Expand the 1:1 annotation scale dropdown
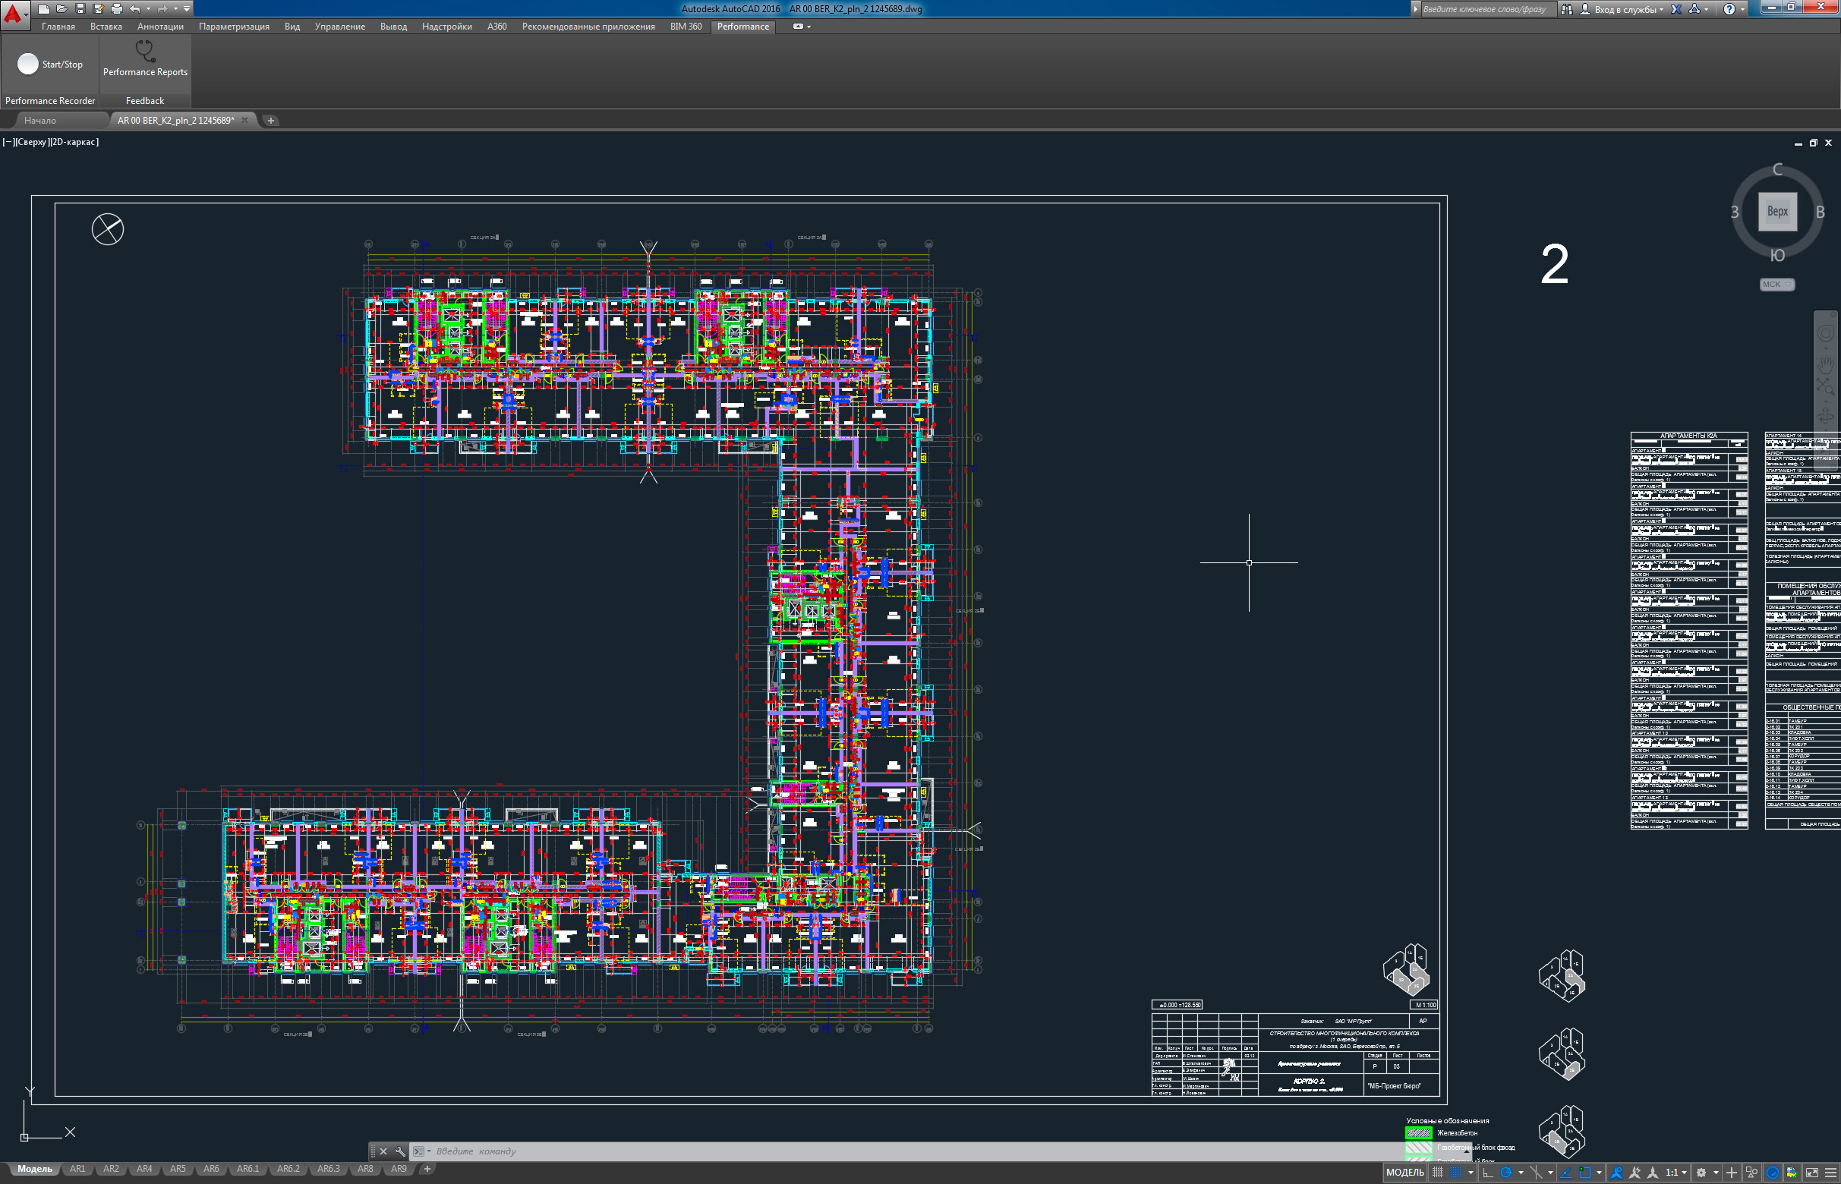The height and width of the screenshot is (1184, 1841). 1684,1173
